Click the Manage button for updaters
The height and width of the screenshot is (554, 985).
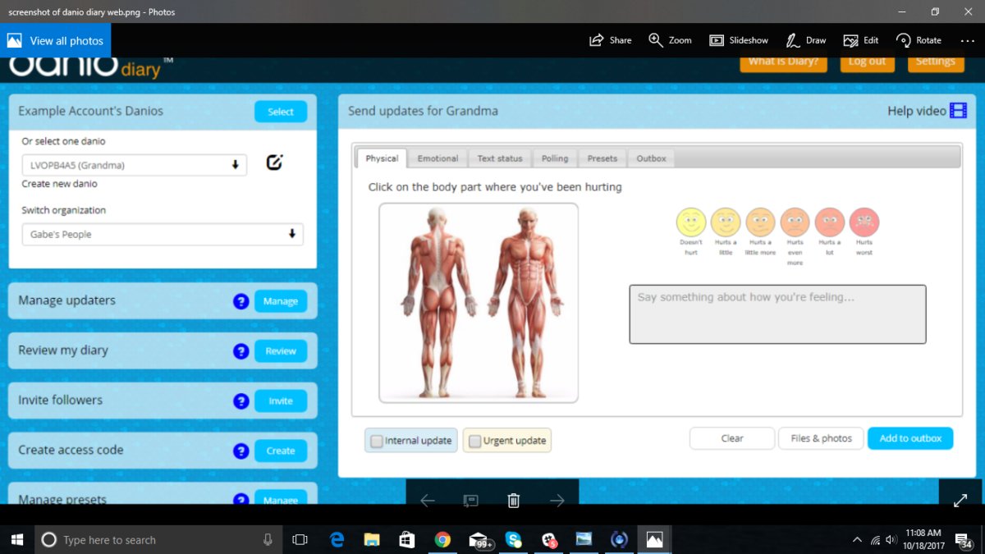pyautogui.click(x=281, y=301)
